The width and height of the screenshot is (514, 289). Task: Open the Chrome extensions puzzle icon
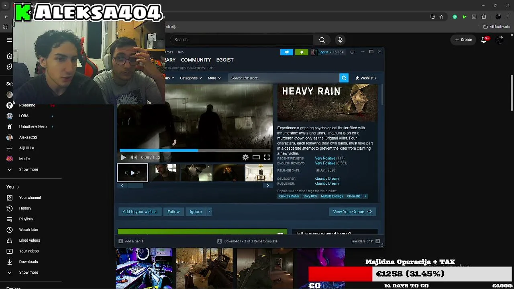(484, 17)
